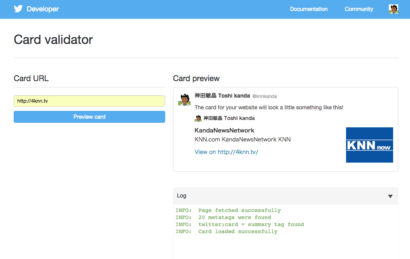Select the '20 metatags were found' log line
This screenshot has width=410, height=259.
click(x=223, y=217)
